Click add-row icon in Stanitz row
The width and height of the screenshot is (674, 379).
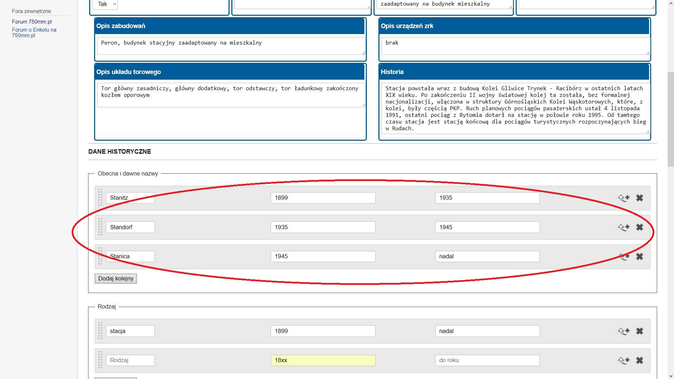pyautogui.click(x=624, y=198)
